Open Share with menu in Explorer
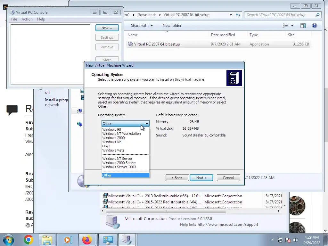The width and height of the screenshot is (328, 246). [x=142, y=26]
